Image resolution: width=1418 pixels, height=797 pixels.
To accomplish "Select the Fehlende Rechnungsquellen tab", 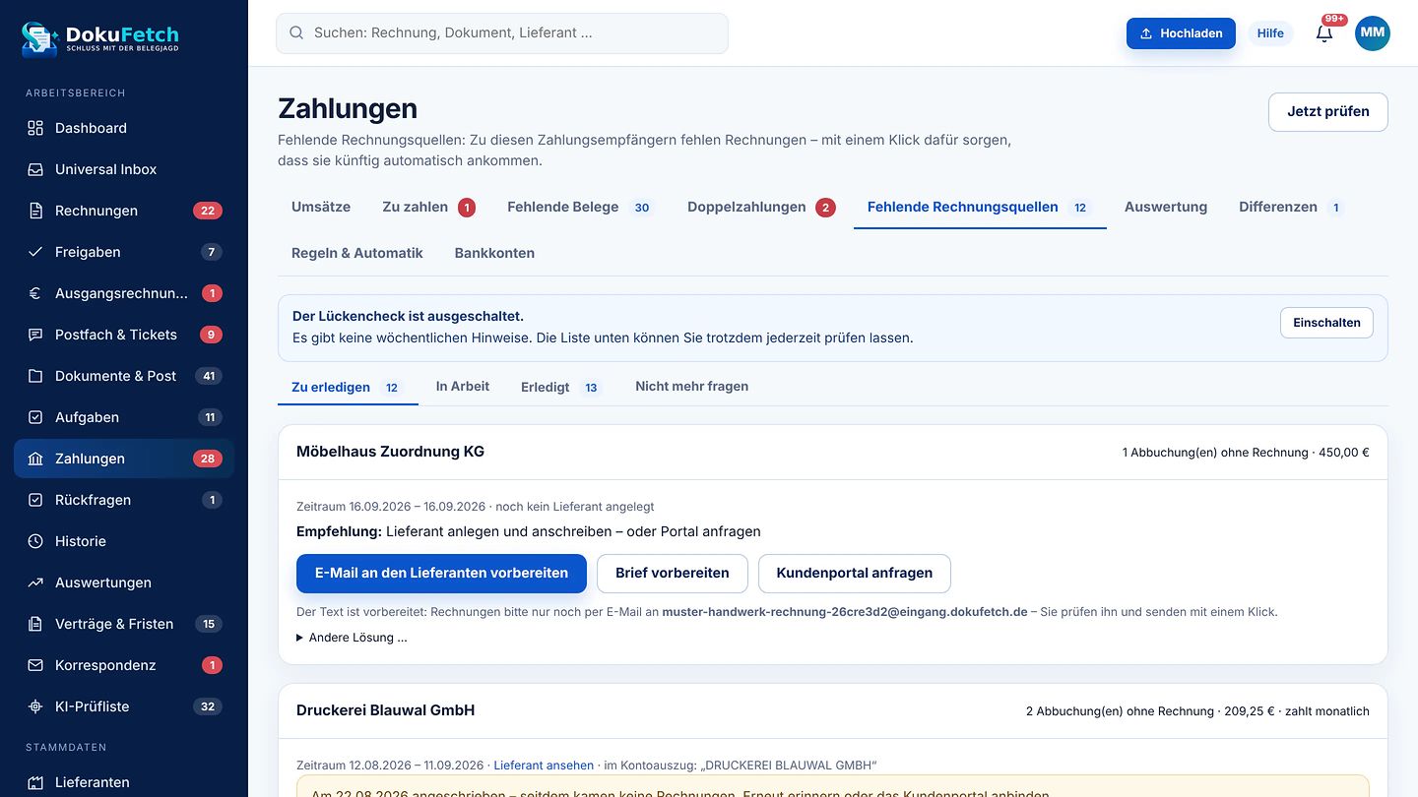I will (x=980, y=207).
